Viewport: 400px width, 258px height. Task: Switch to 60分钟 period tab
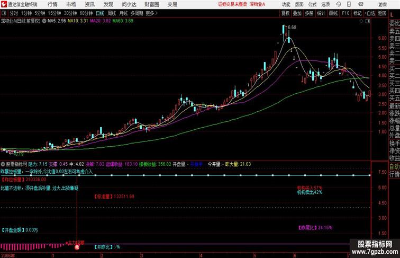pyautogui.click(x=86, y=13)
